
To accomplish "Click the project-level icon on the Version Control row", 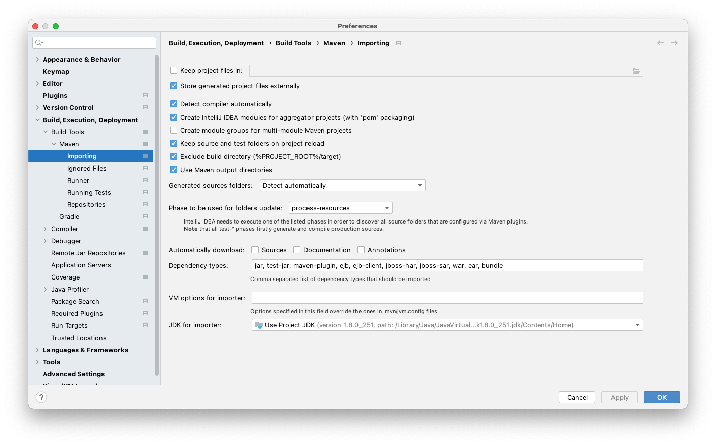I will 145,107.
